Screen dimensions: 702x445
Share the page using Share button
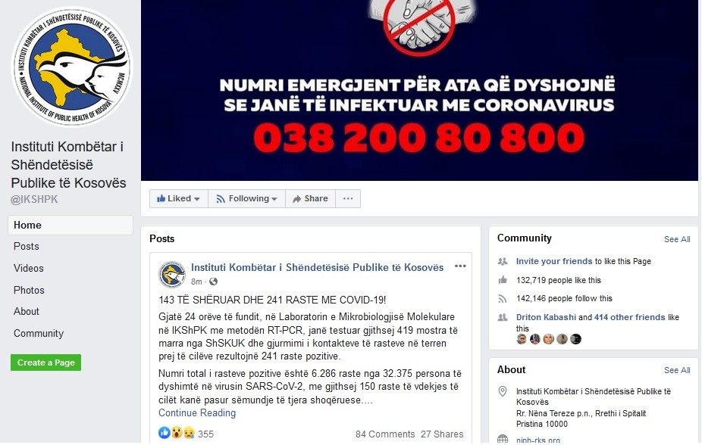point(310,199)
